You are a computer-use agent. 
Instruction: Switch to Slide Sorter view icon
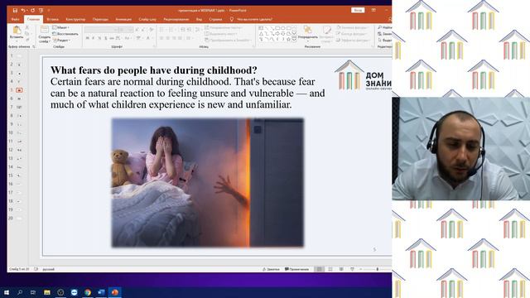tap(330, 269)
